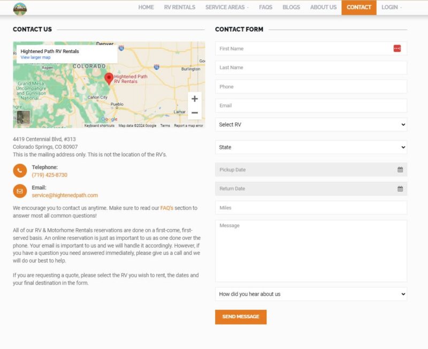The width and height of the screenshot is (428, 349).
Task: Zoom out on the map
Action: pyautogui.click(x=195, y=113)
